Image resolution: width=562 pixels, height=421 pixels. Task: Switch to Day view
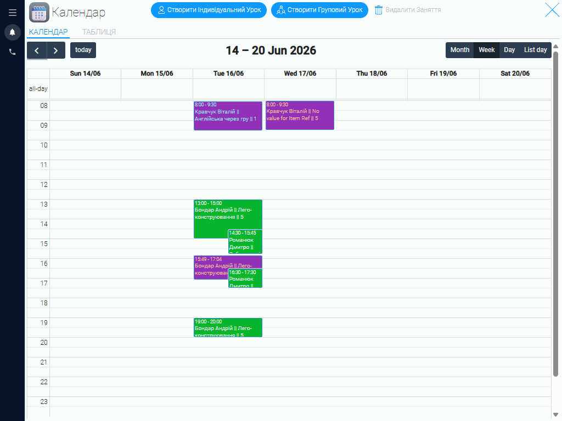(x=509, y=50)
